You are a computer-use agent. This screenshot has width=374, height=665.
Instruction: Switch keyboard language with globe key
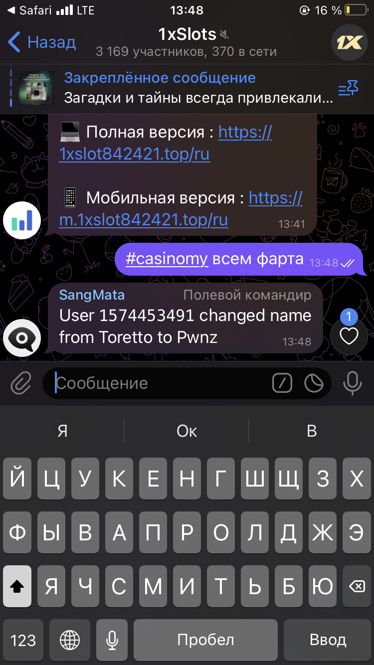pyautogui.click(x=70, y=640)
